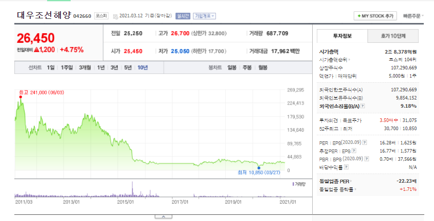Click the calendar icon beside 2021.03.12
Viewport: 434px width, 221px height.
coord(116,16)
